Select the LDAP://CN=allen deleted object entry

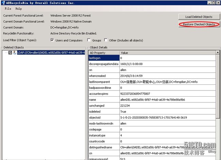51,53
